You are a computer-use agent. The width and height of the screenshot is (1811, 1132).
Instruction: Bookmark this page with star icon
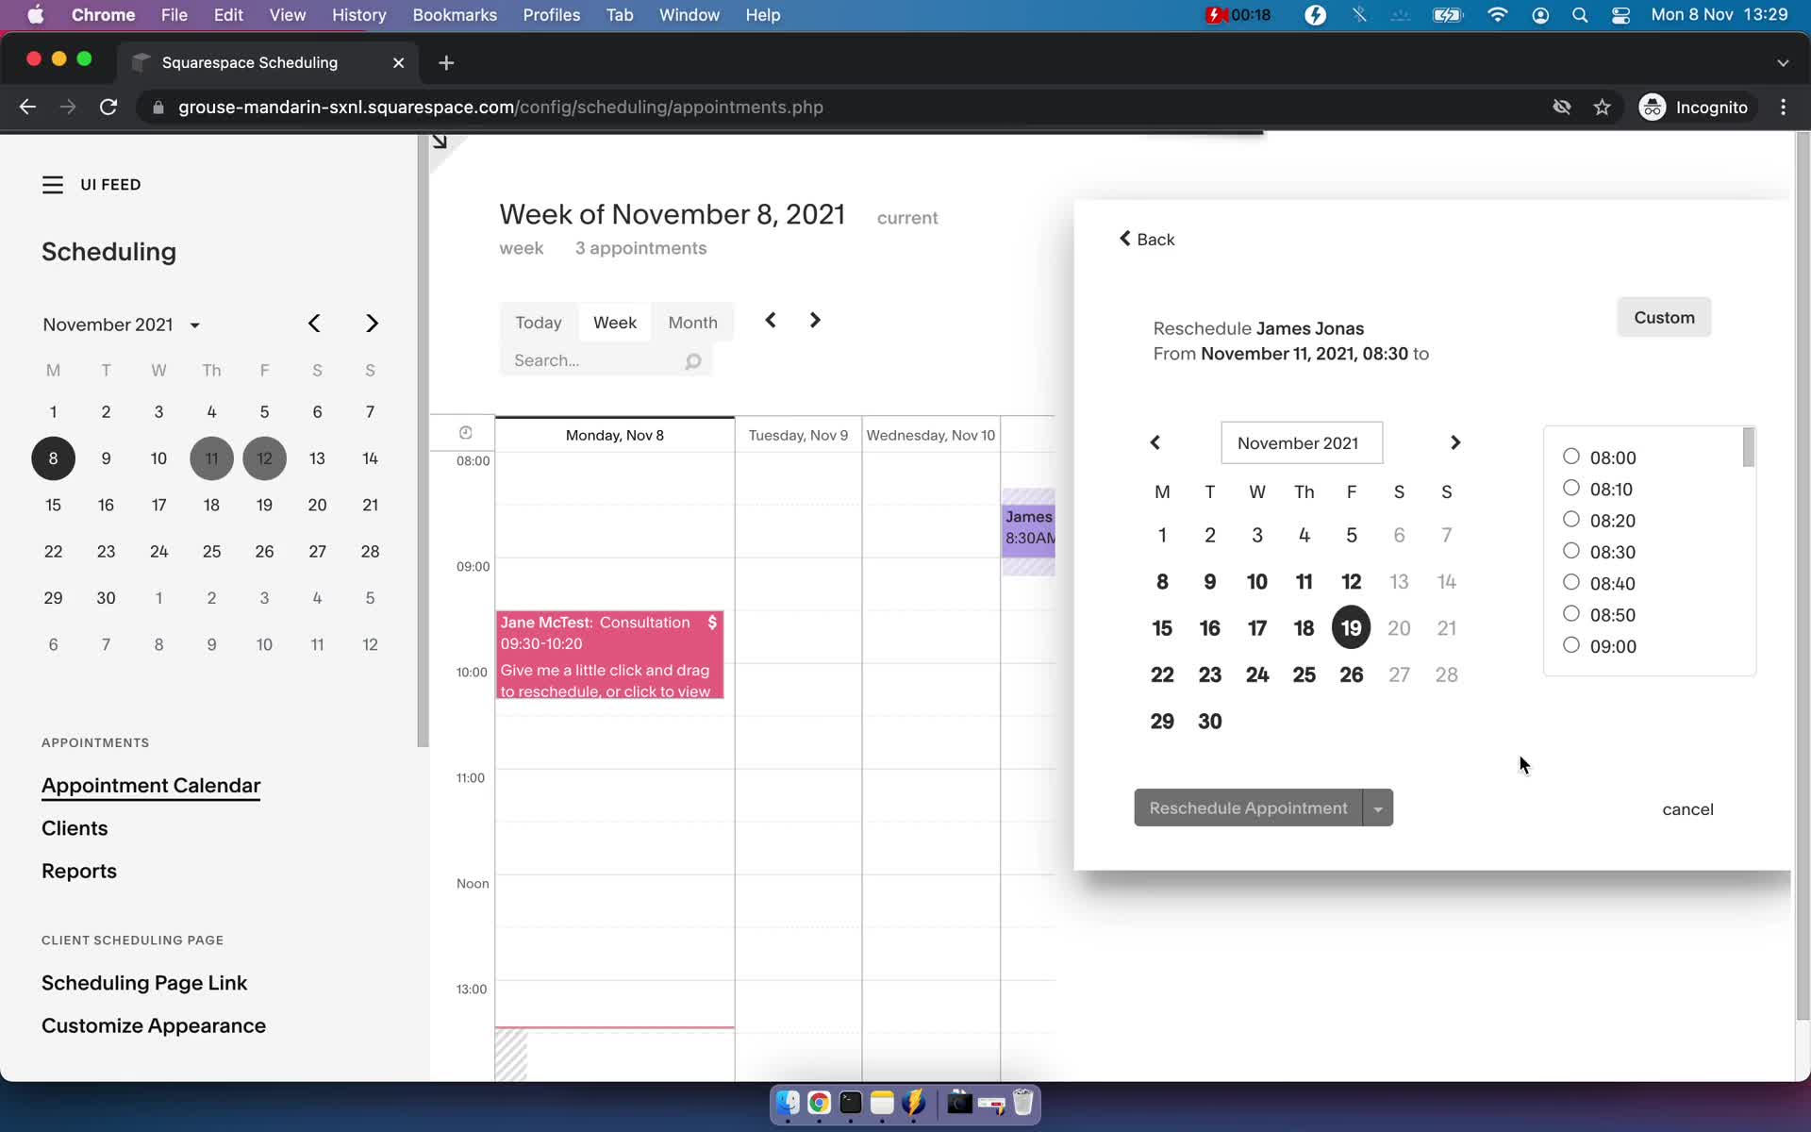tap(1602, 107)
